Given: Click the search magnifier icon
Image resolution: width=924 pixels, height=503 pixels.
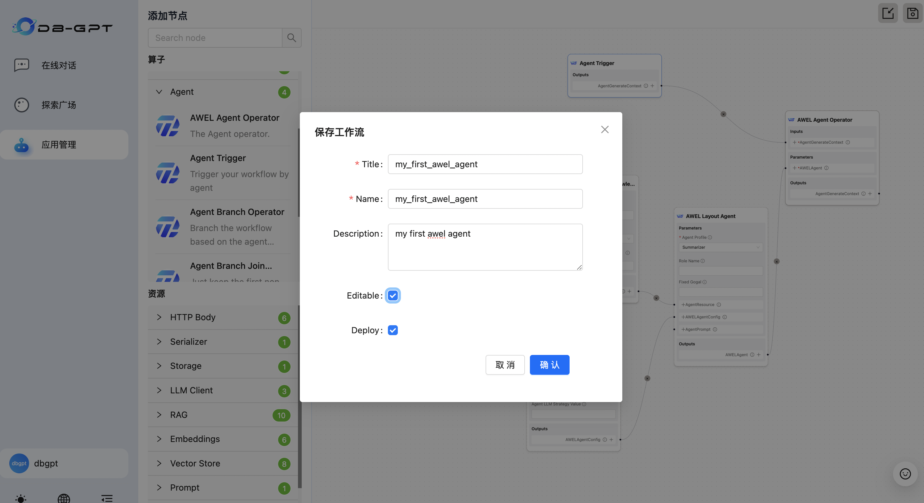Looking at the screenshot, I should tap(292, 37).
